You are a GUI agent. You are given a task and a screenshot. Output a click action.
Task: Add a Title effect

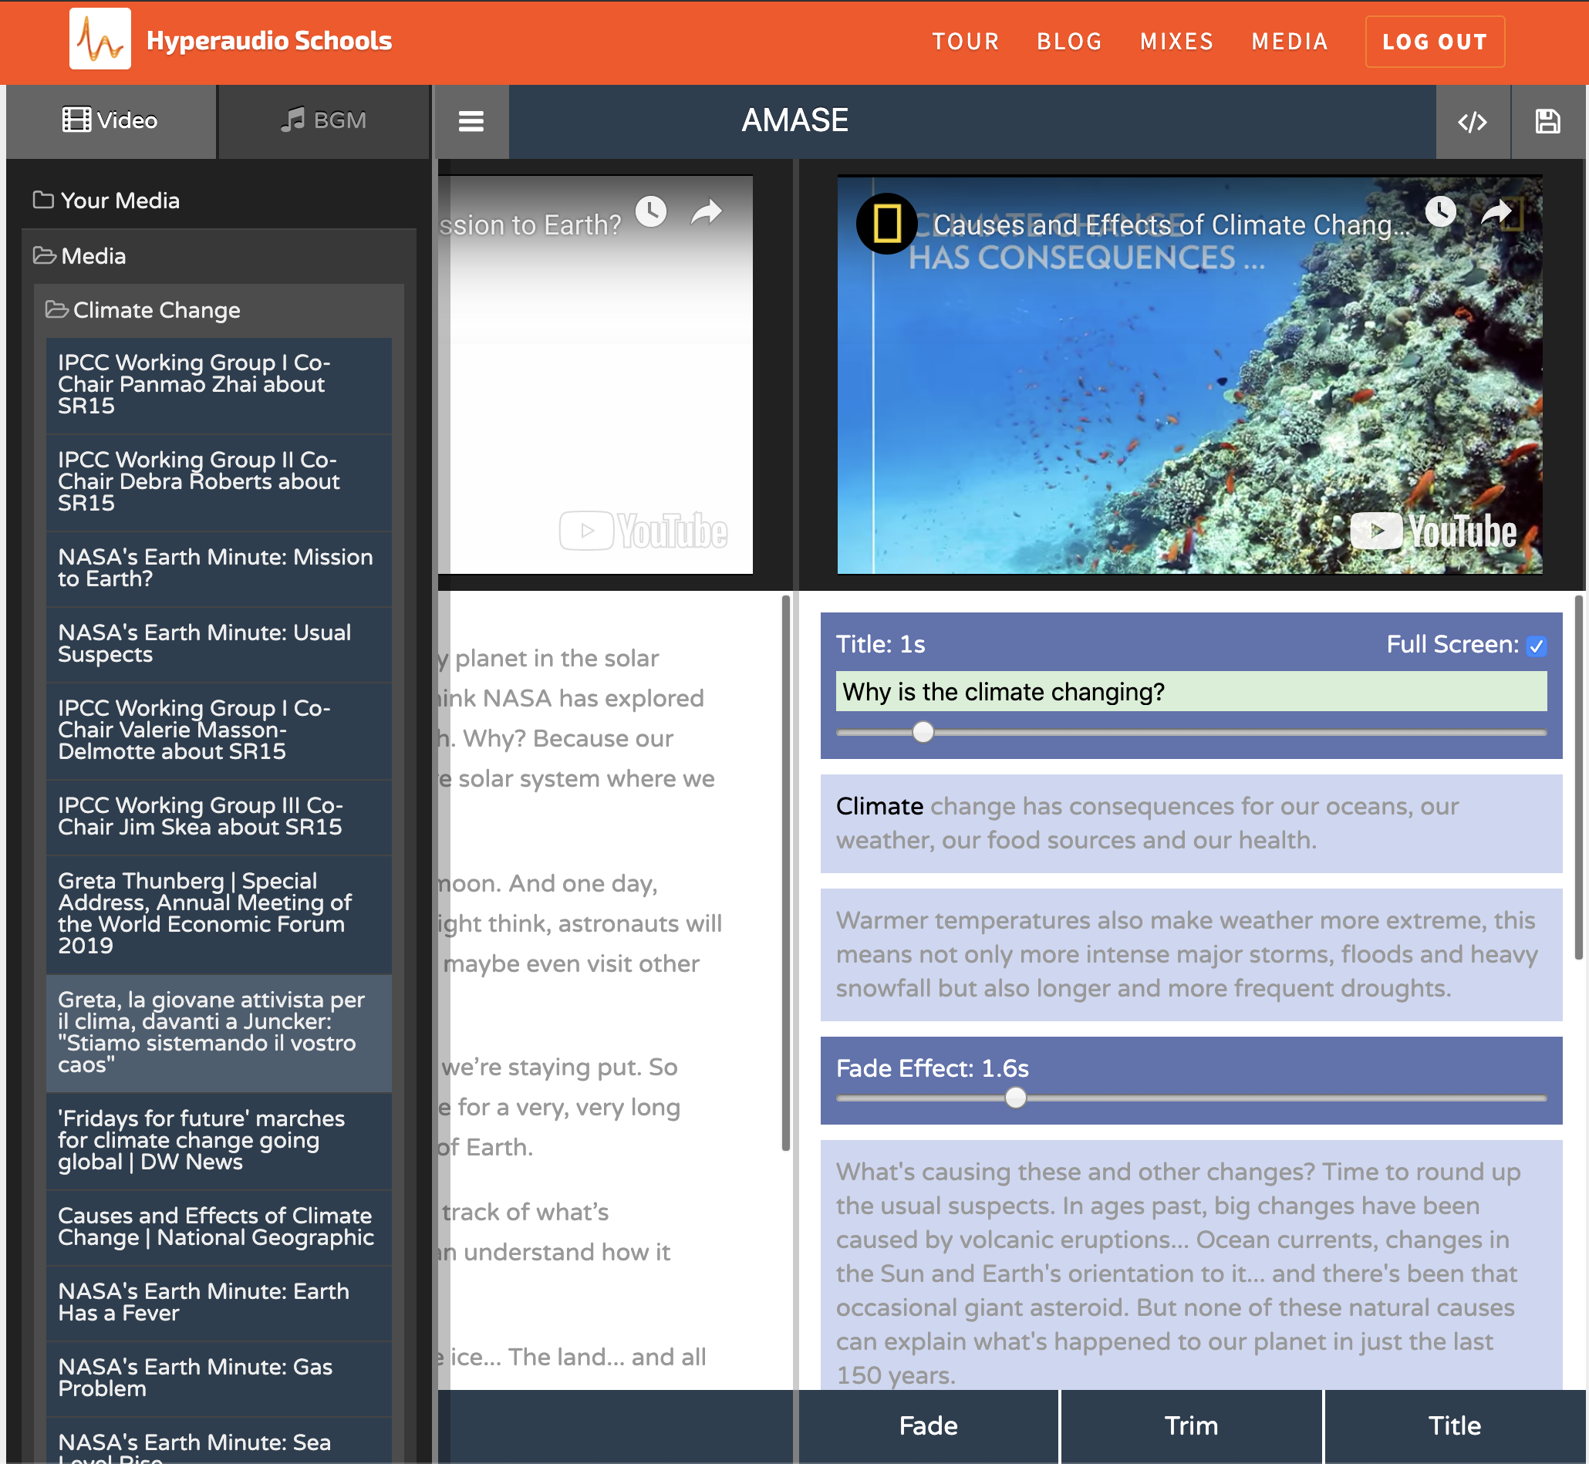[1455, 1426]
